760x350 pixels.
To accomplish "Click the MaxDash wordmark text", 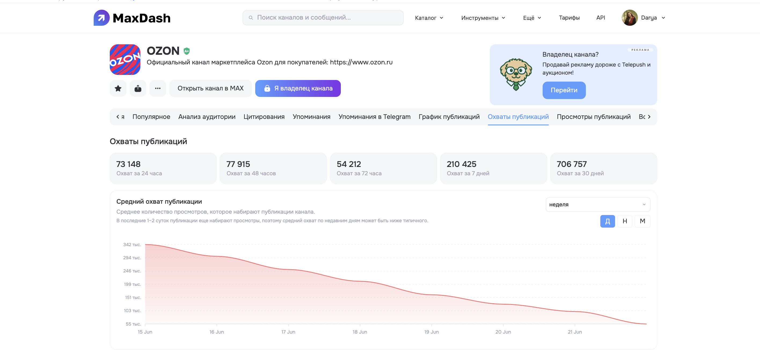I will (x=142, y=18).
